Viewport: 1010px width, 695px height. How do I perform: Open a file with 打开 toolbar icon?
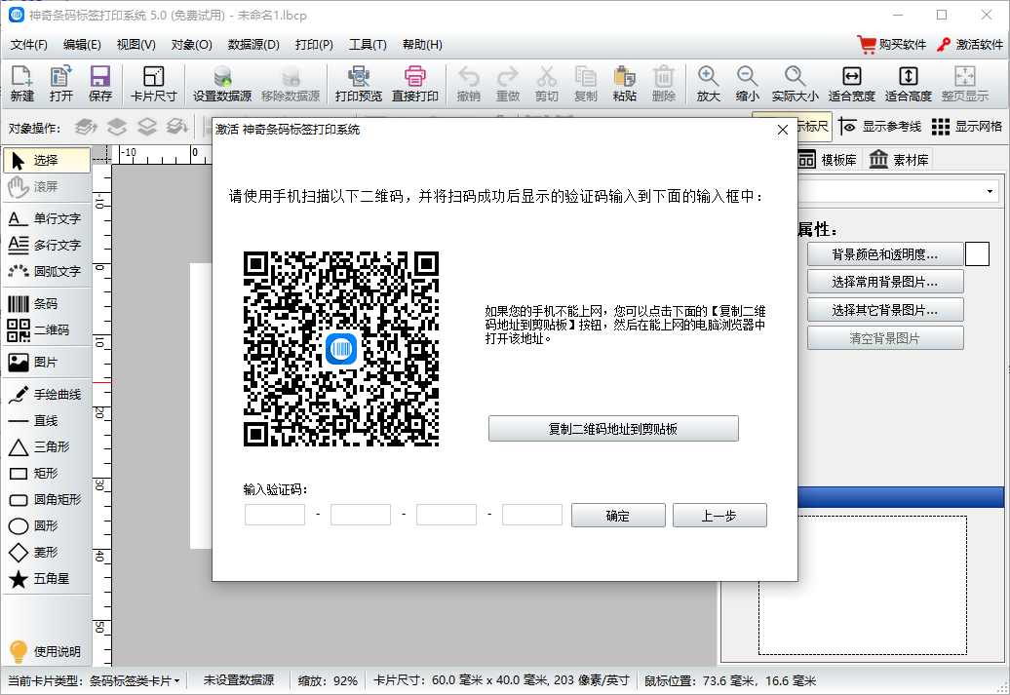pyautogui.click(x=61, y=84)
